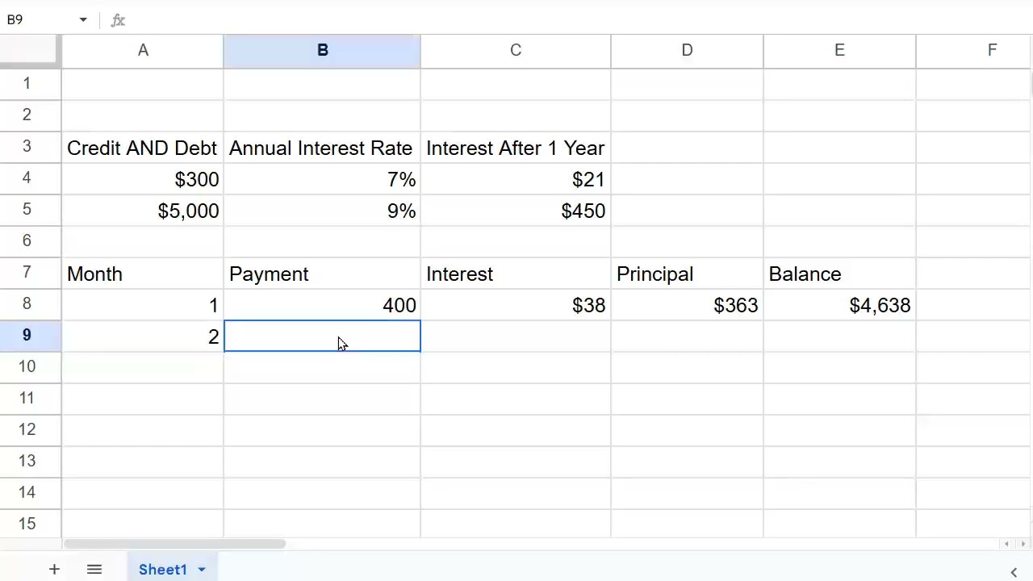Select the 9% interest rate cell

pos(322,211)
